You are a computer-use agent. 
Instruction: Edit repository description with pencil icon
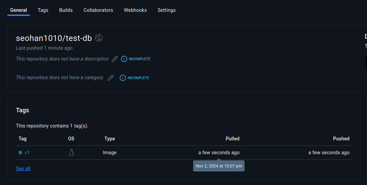115,59
